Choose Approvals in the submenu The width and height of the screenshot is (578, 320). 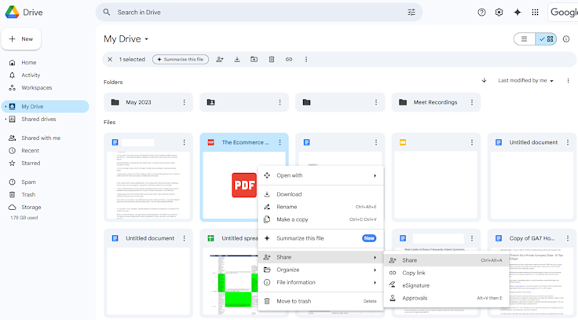coord(446,298)
